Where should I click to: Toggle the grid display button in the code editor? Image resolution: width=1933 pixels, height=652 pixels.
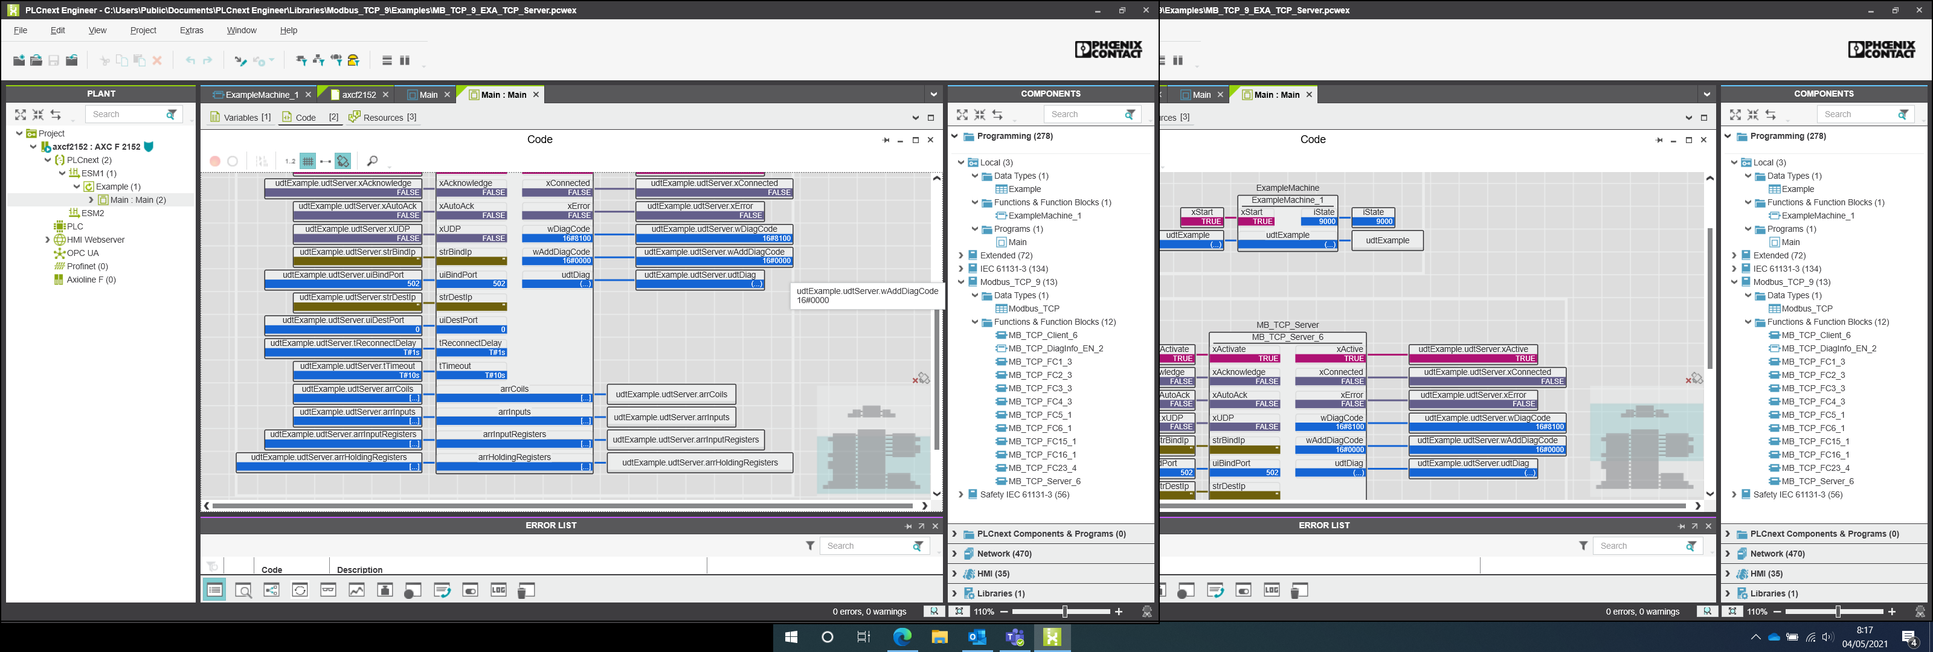(307, 161)
